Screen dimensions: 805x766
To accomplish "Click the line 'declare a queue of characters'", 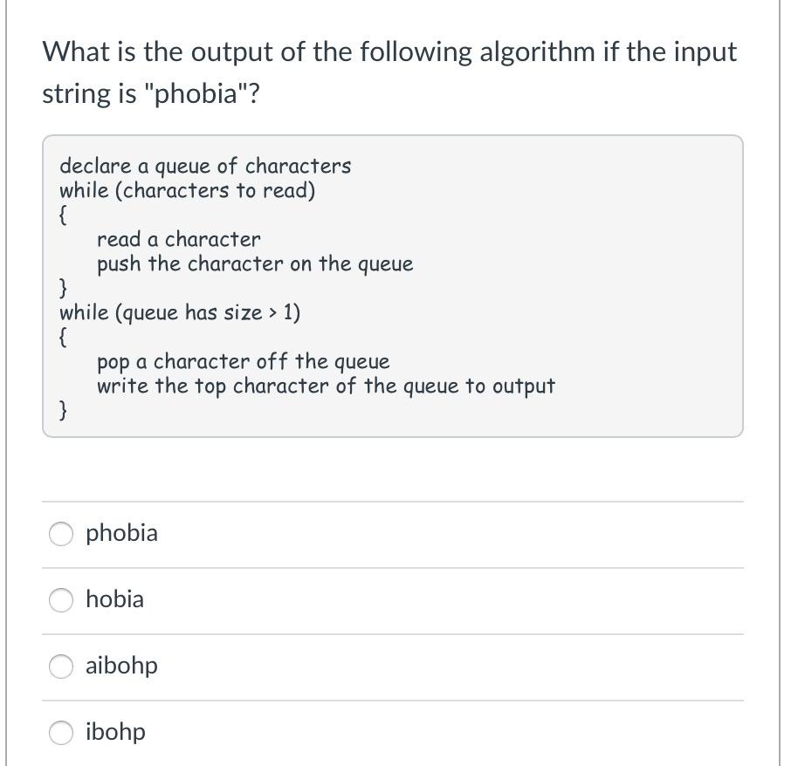I will (x=205, y=167).
